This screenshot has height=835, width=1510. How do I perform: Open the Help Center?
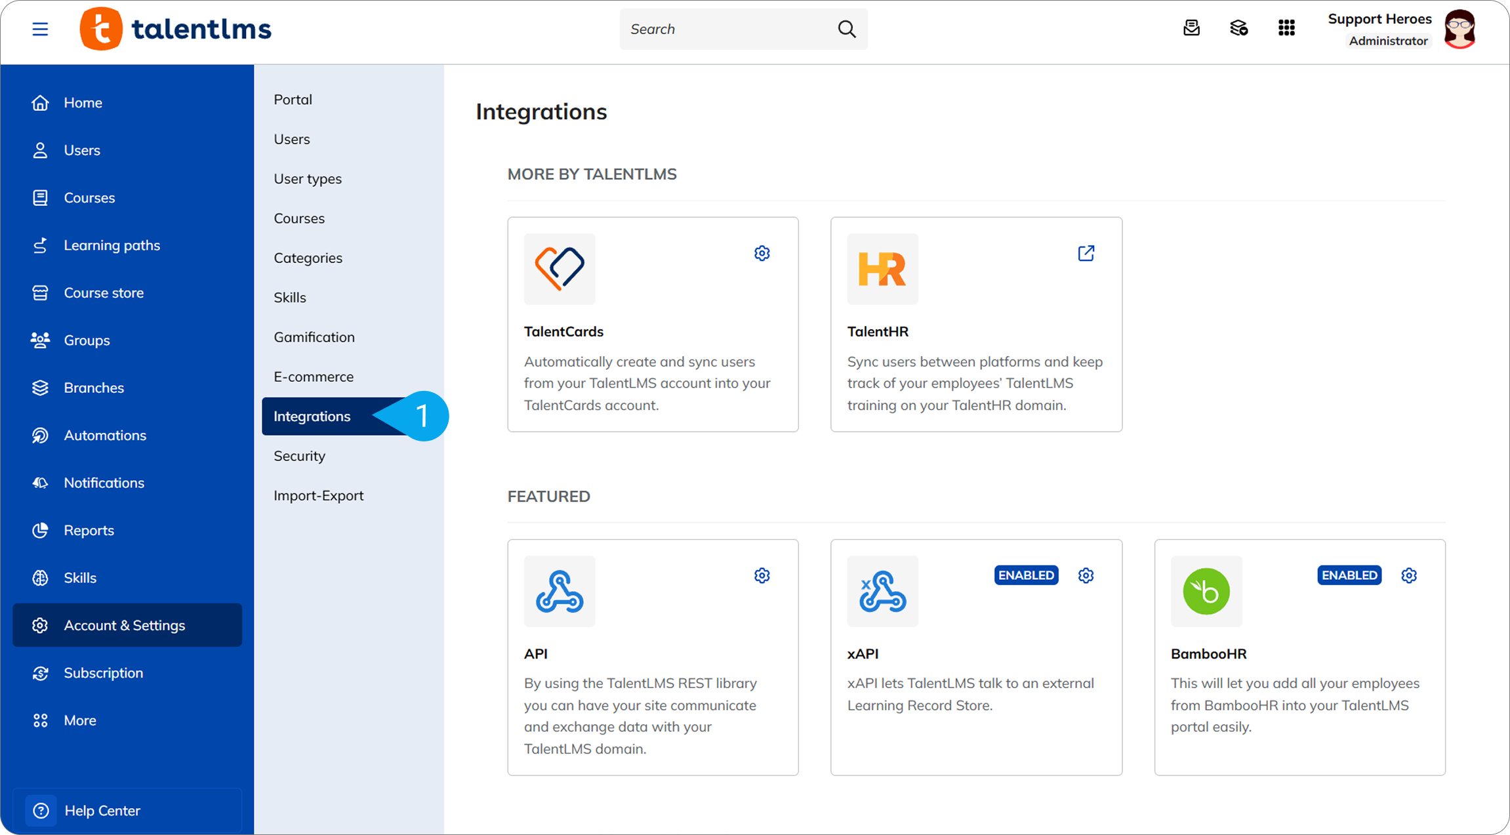(127, 811)
